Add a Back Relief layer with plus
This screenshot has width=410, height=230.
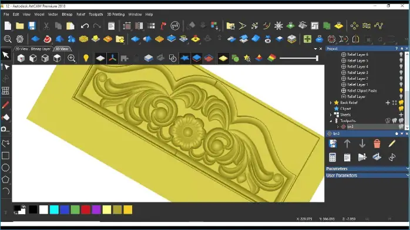pyautogui.click(x=388, y=103)
